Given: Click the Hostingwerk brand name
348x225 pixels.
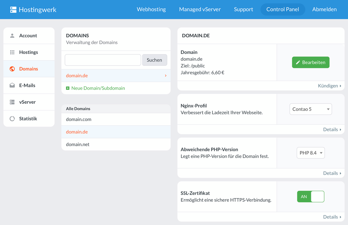Looking at the screenshot, I should click(x=37, y=10).
